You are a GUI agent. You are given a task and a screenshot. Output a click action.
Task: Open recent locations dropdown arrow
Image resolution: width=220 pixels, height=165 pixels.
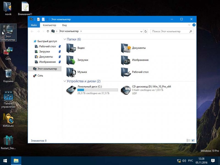click(x=43, y=31)
